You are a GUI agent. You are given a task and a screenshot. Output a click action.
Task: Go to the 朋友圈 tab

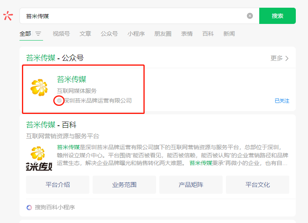(x=163, y=34)
